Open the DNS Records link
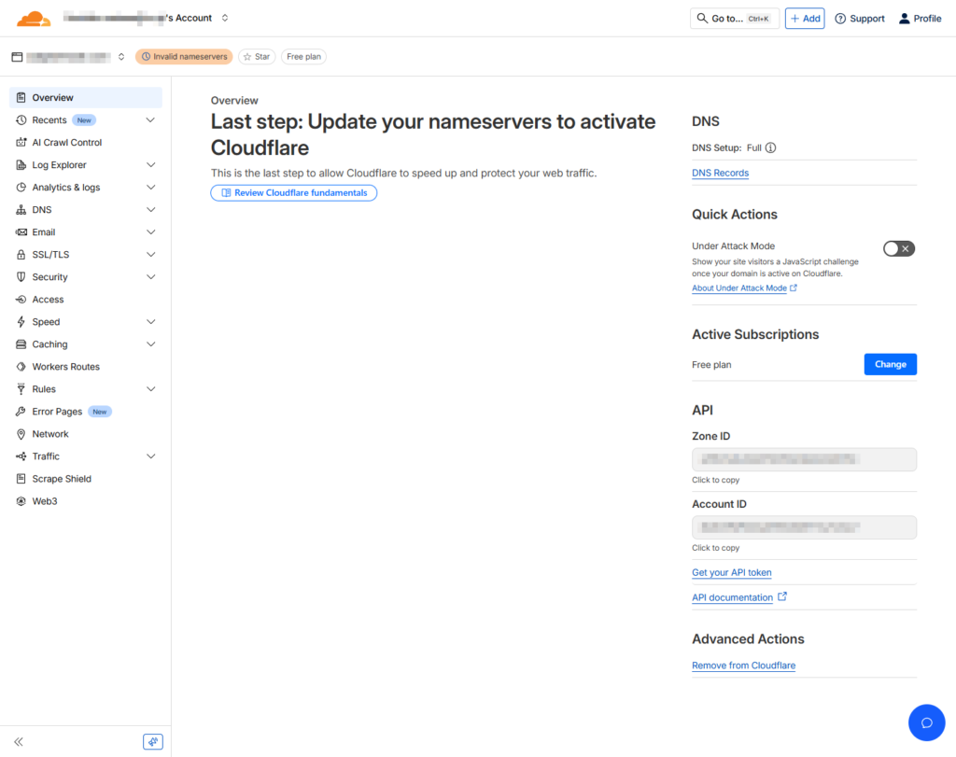 [720, 173]
